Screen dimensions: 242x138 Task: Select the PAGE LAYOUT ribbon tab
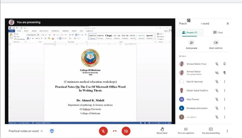tap(44, 31)
